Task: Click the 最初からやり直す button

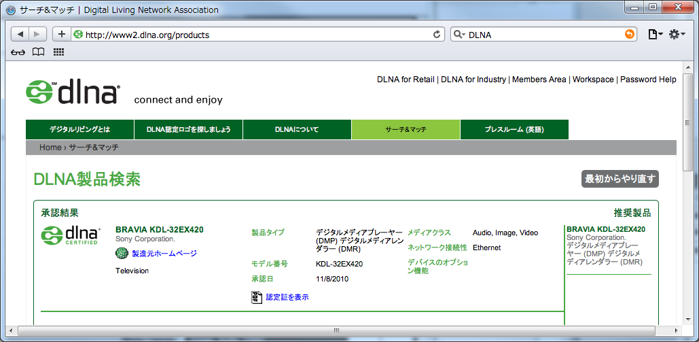Action: [620, 179]
